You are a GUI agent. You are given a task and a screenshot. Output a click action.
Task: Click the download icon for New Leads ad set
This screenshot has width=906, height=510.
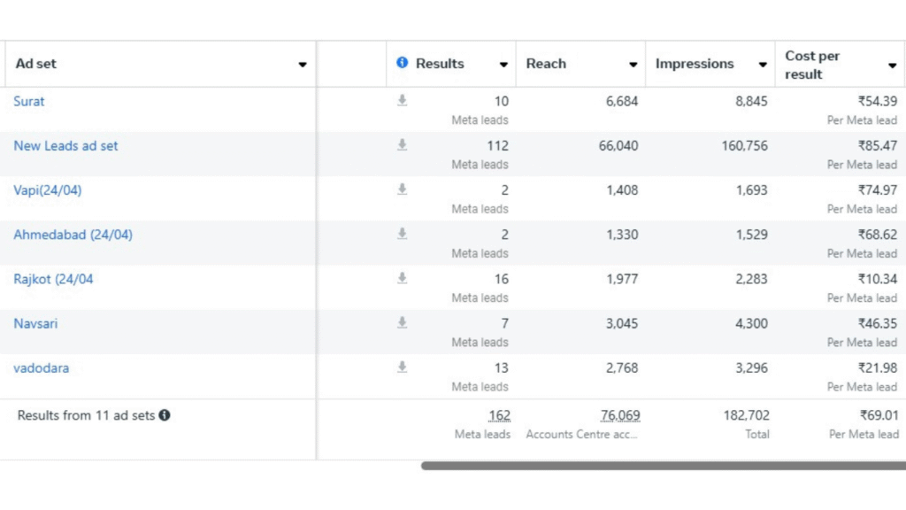tap(402, 145)
